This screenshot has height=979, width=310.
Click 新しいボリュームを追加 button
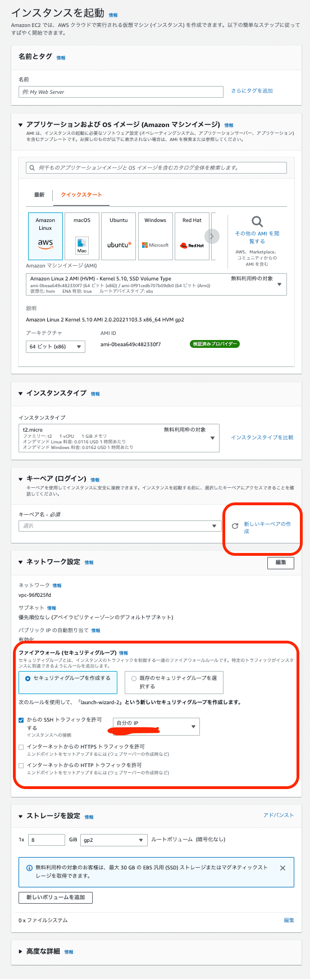56,898
